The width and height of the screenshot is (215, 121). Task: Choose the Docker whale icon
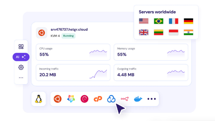pos(138,99)
